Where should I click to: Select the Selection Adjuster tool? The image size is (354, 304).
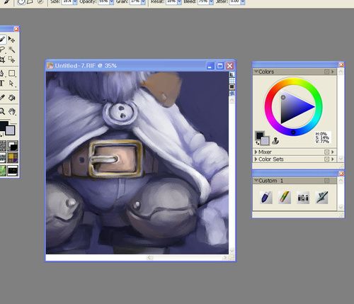(11, 59)
